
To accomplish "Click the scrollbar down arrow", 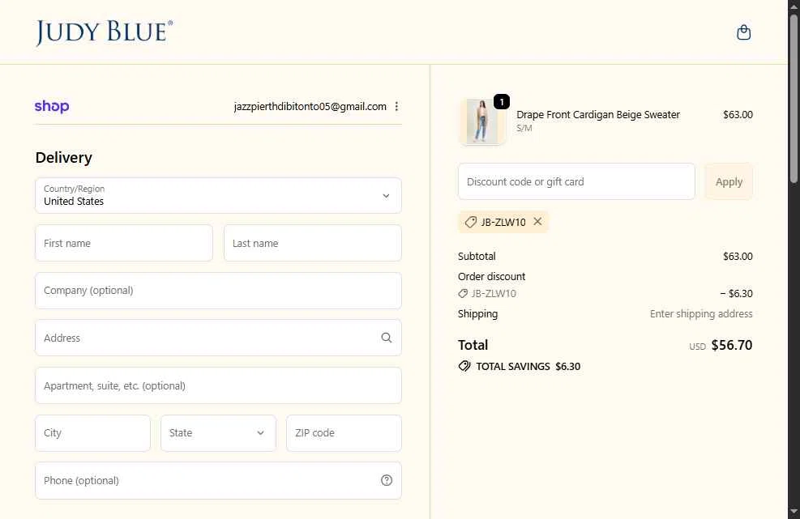I will 794,512.
